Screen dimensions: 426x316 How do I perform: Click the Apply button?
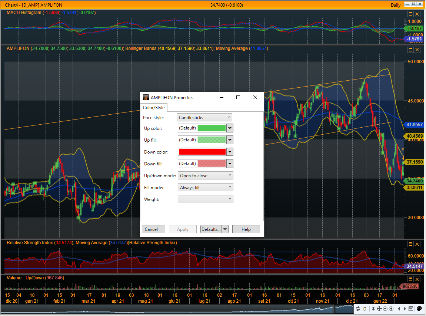[x=183, y=229]
